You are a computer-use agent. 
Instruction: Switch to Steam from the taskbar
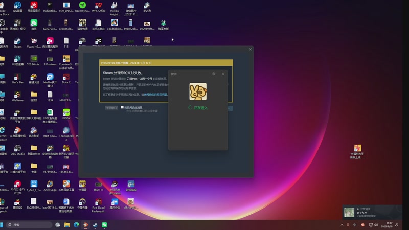95,225
